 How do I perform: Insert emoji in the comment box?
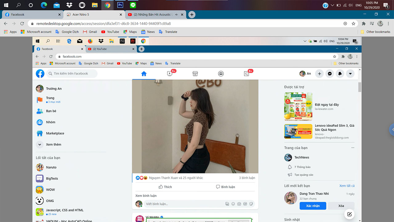pyautogui.click(x=233, y=204)
